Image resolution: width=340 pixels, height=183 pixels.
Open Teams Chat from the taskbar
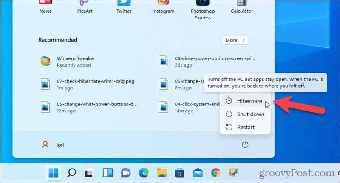126,172
